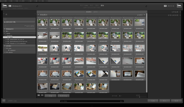Open the 文件(F) menu

coord(3,1)
